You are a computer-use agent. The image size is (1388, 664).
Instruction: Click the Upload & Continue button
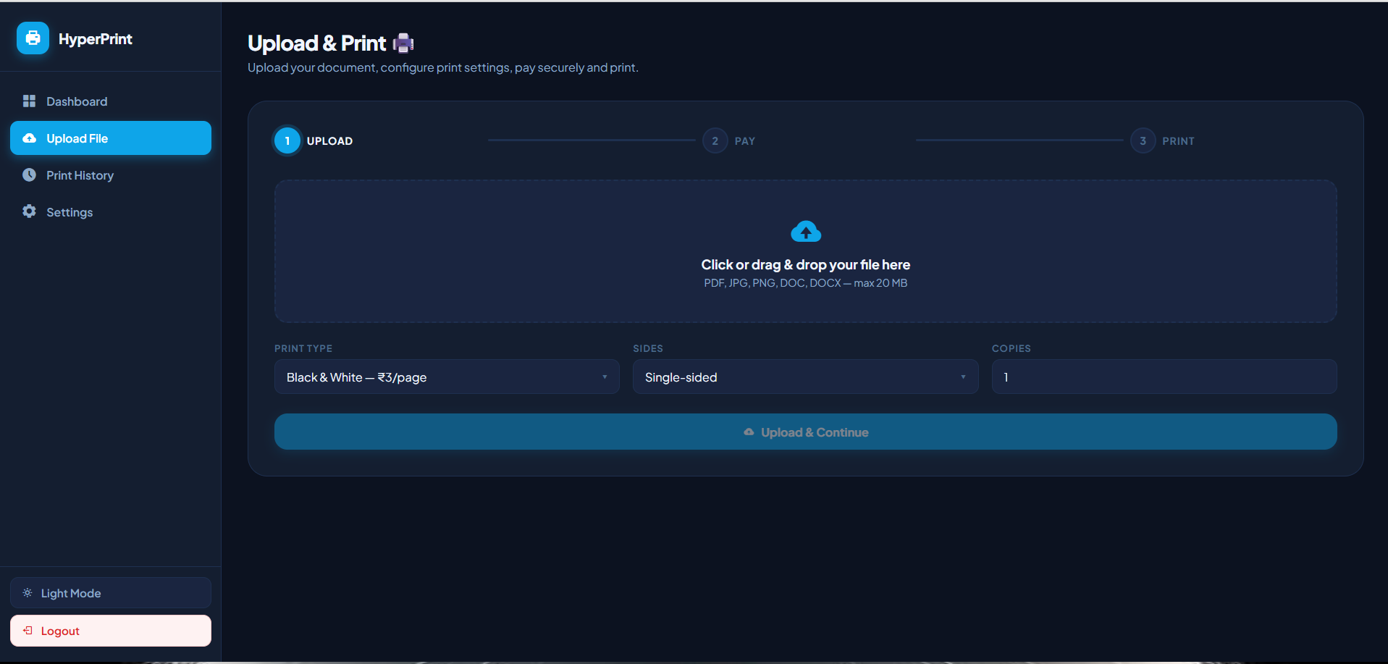coord(806,432)
